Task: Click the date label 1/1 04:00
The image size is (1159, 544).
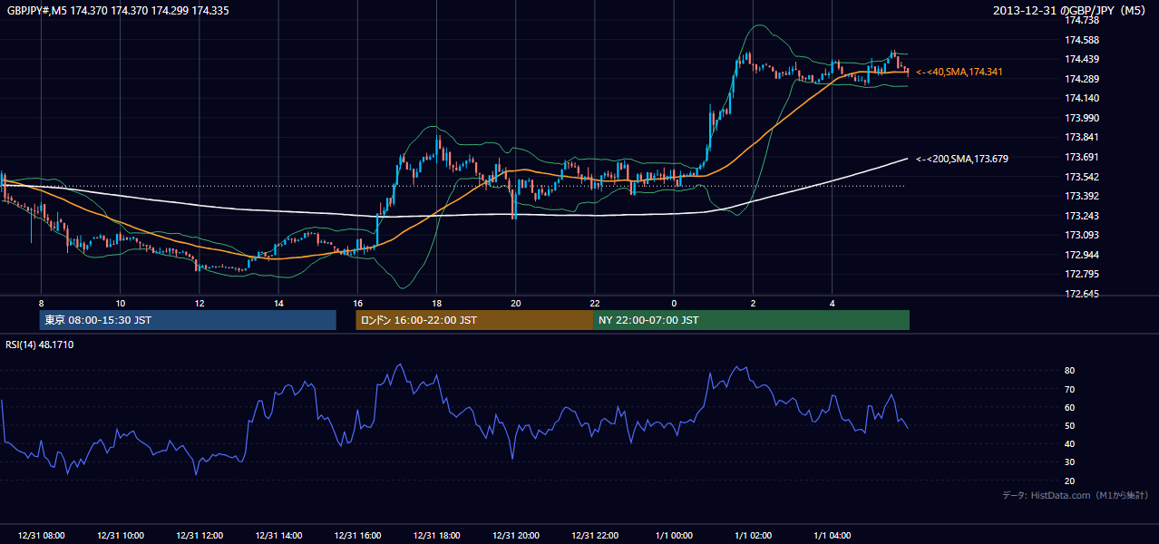Action: (833, 535)
